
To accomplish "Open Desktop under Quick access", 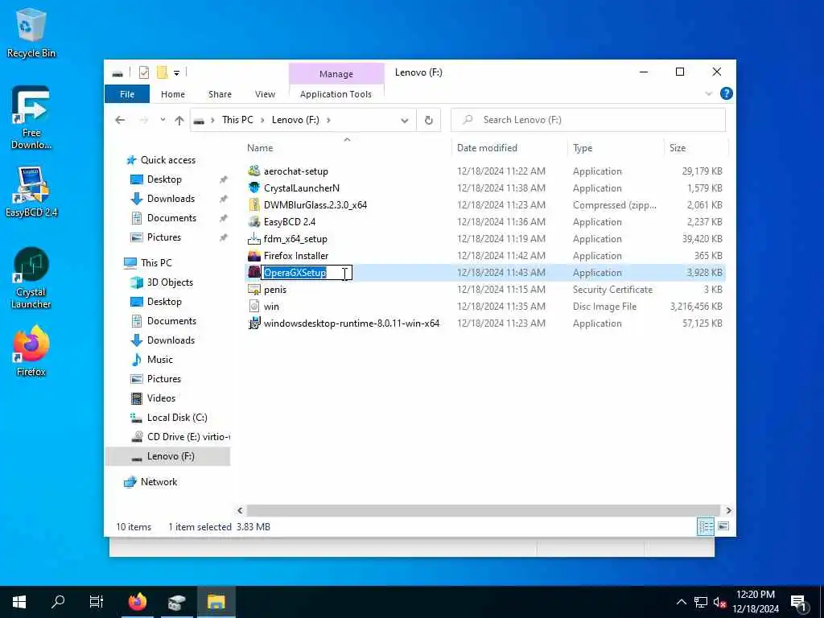I will (164, 179).
